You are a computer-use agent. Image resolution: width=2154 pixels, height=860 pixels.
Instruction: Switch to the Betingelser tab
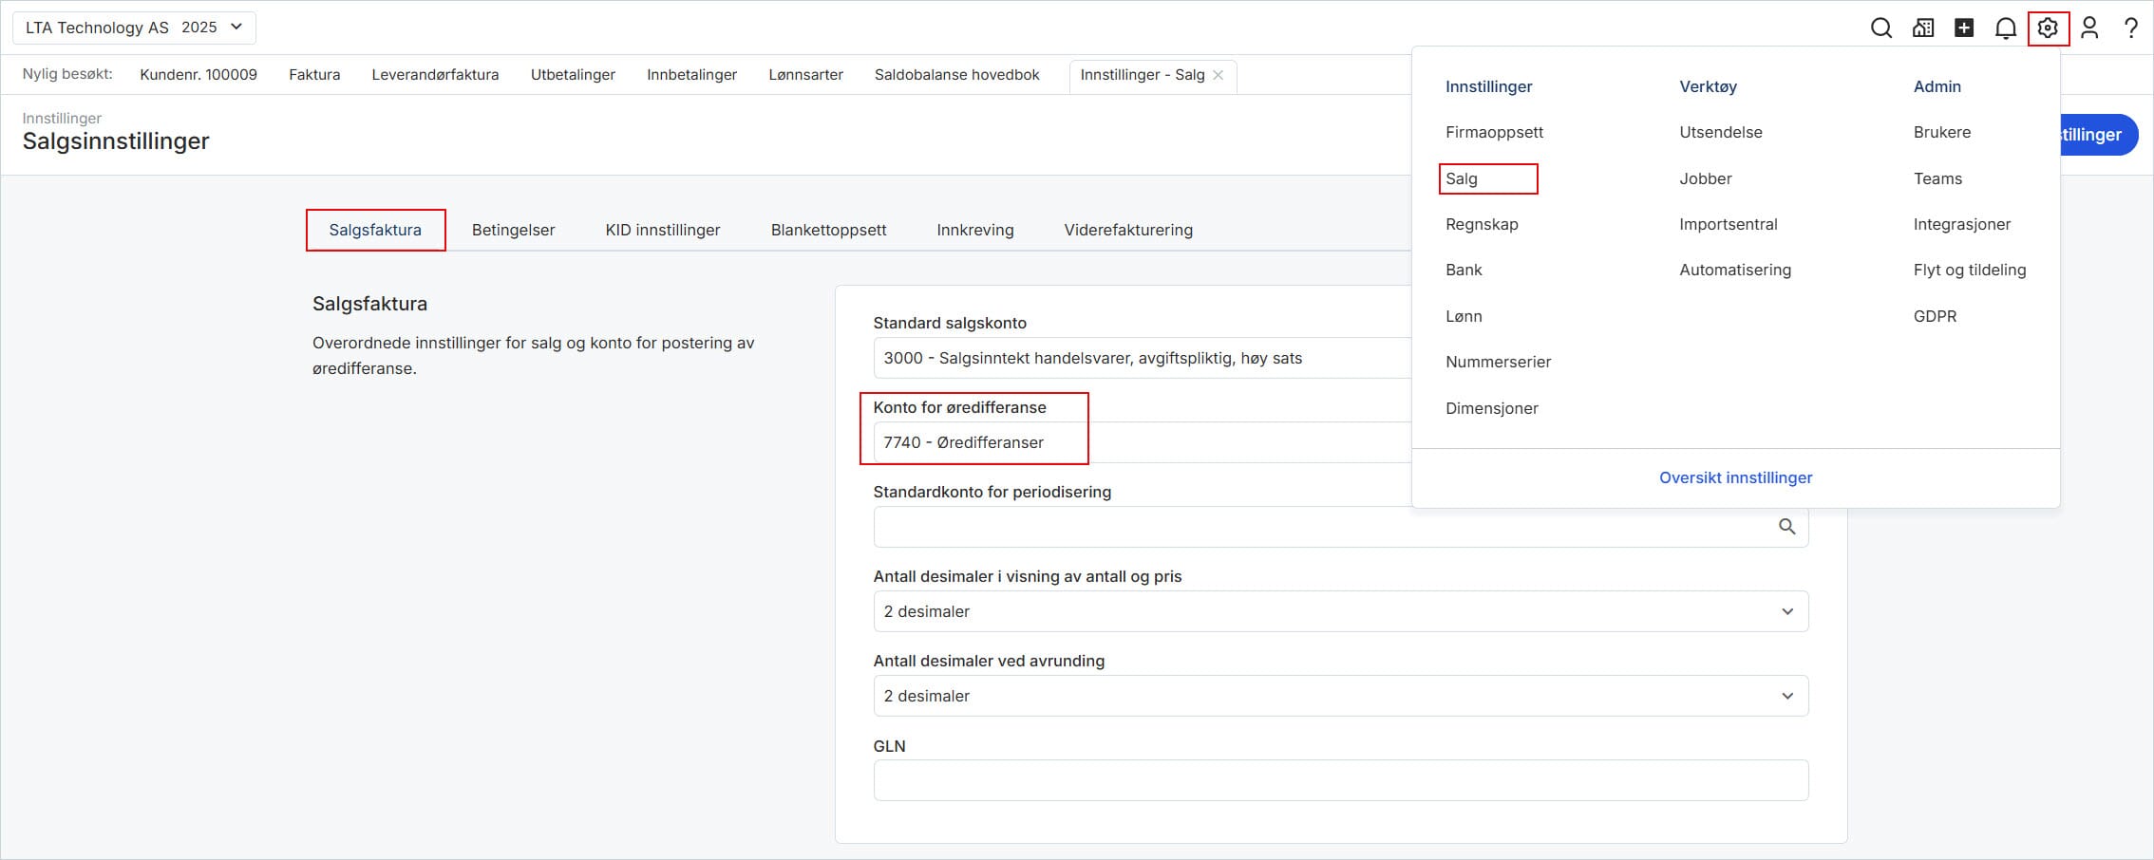click(x=513, y=230)
